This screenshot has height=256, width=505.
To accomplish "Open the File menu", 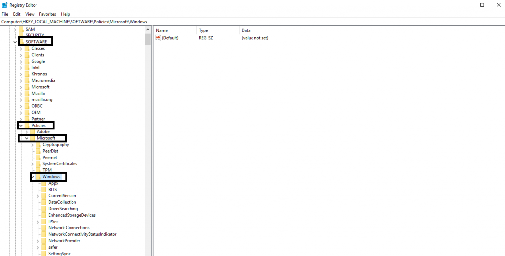I will tap(5, 14).
